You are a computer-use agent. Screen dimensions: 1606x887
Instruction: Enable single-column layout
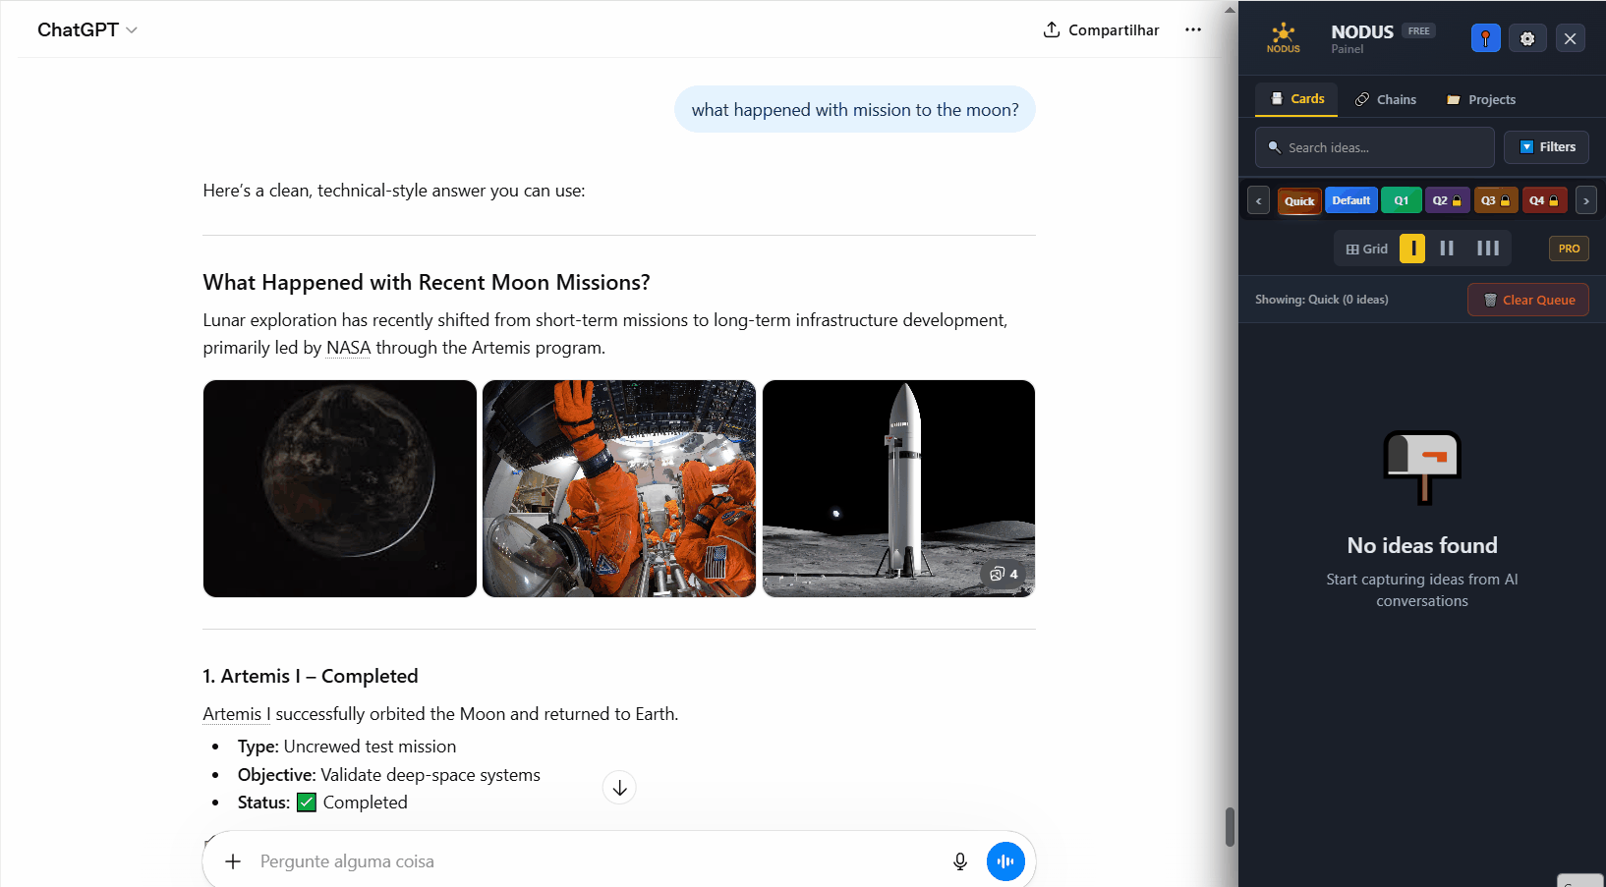point(1412,249)
